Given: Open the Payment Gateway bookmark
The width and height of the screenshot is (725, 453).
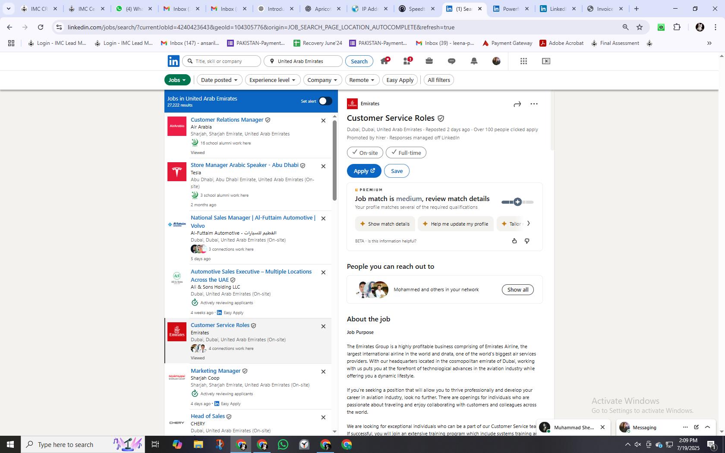Looking at the screenshot, I should (x=507, y=43).
